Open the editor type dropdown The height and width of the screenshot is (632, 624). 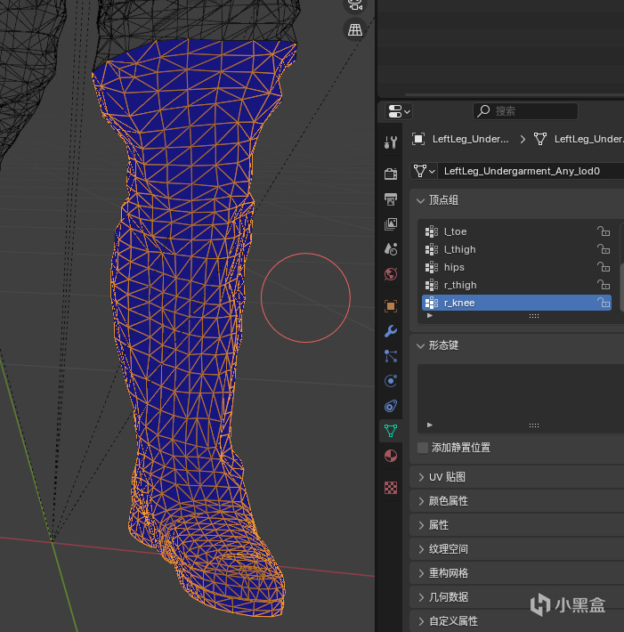coord(399,111)
